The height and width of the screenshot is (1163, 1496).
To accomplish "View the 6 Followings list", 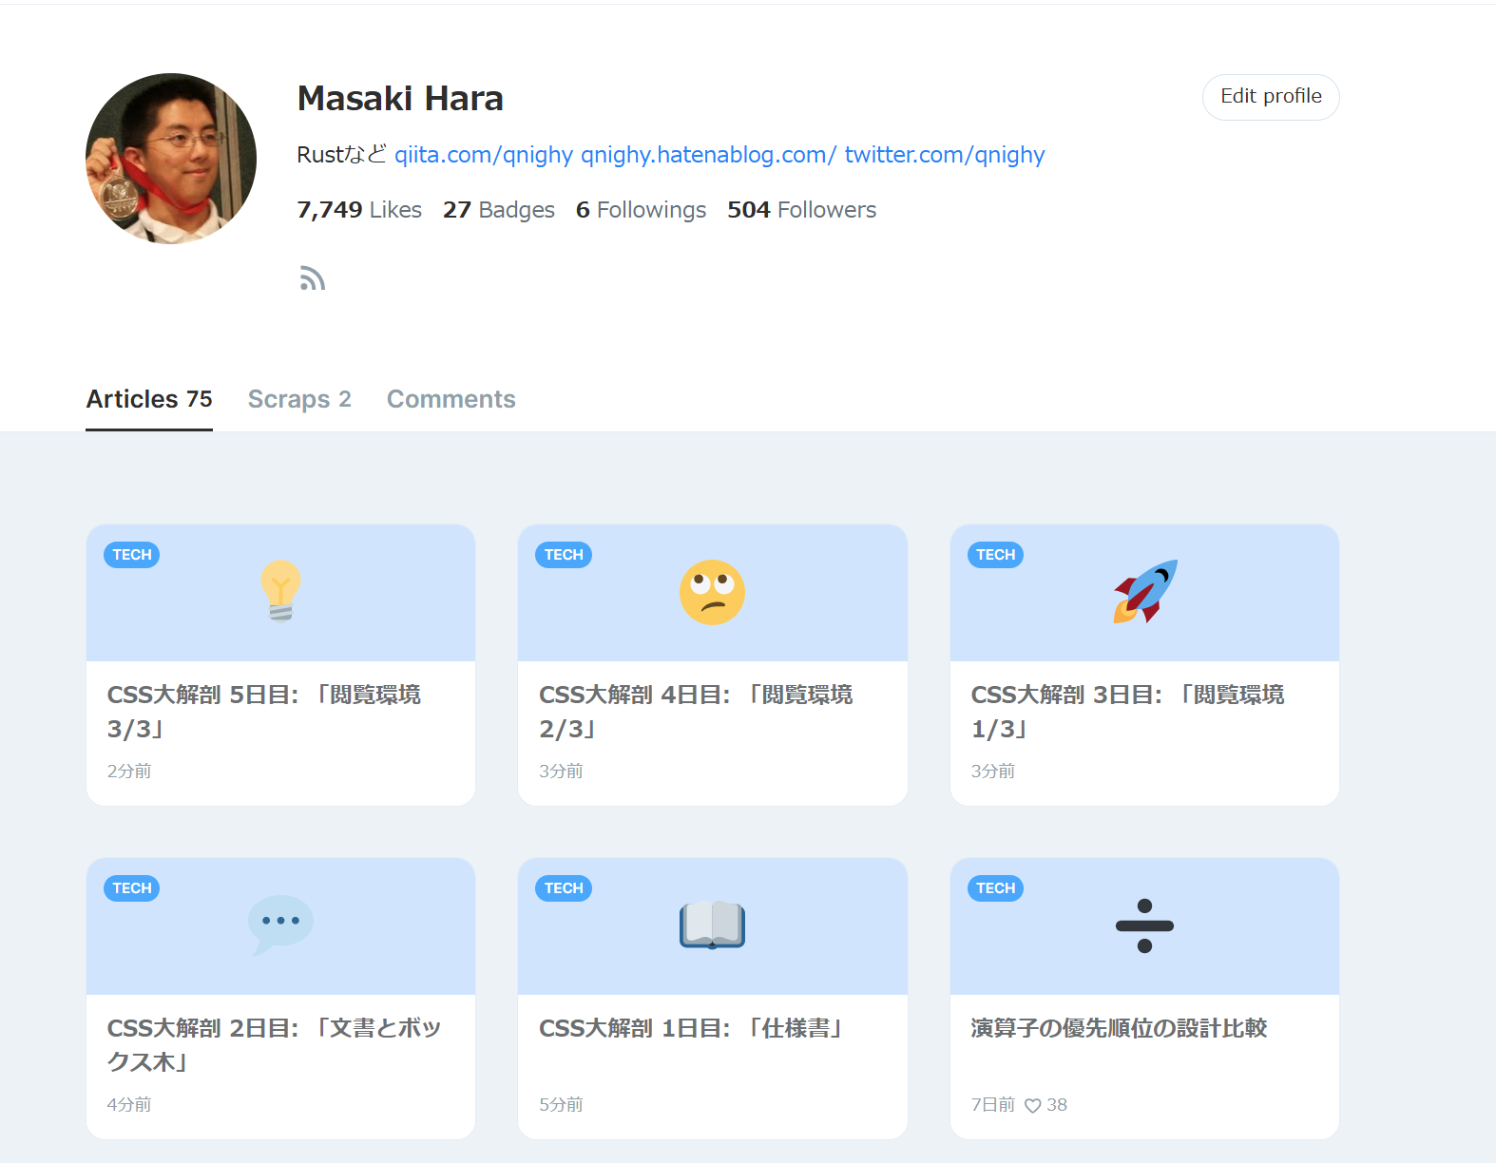I will coord(641,210).
